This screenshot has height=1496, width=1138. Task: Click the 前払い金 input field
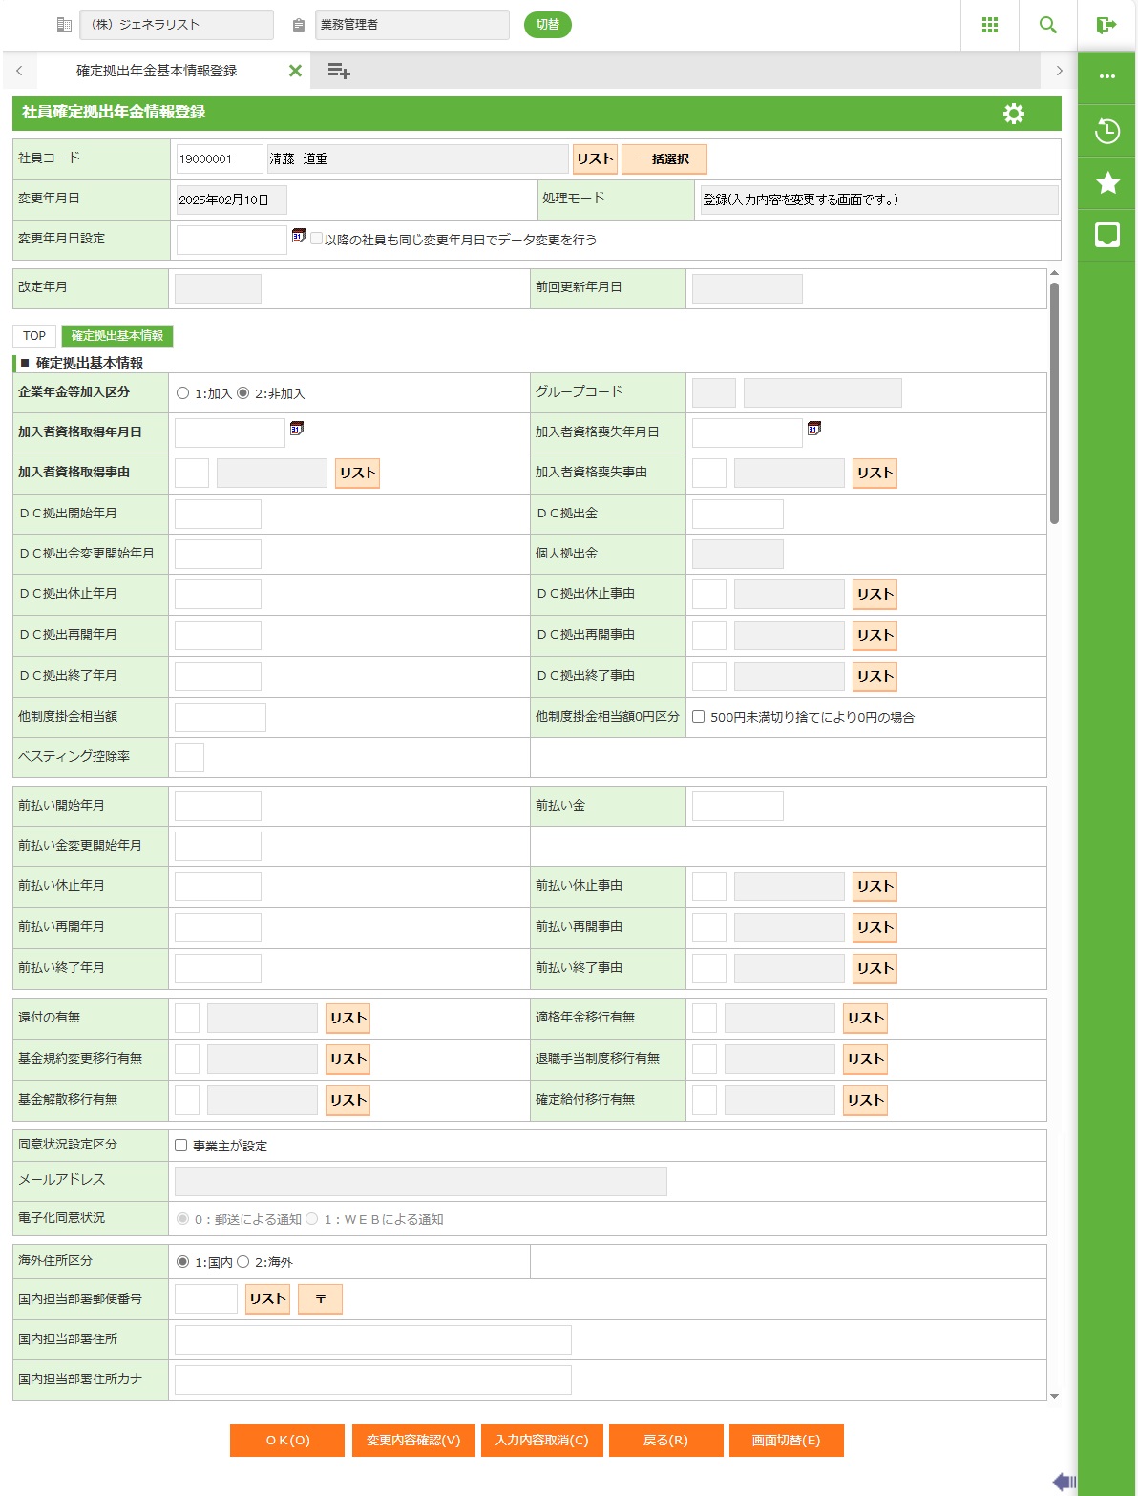pyautogui.click(x=738, y=806)
